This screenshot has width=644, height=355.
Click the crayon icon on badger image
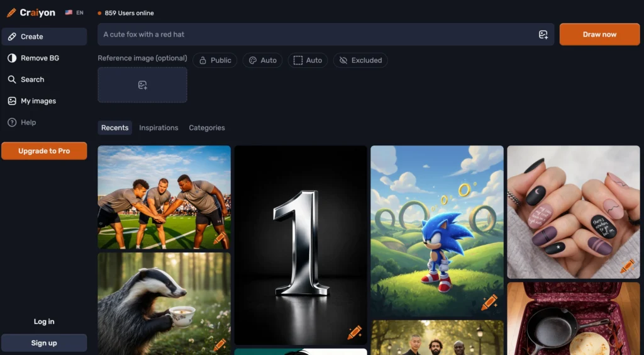point(219,344)
